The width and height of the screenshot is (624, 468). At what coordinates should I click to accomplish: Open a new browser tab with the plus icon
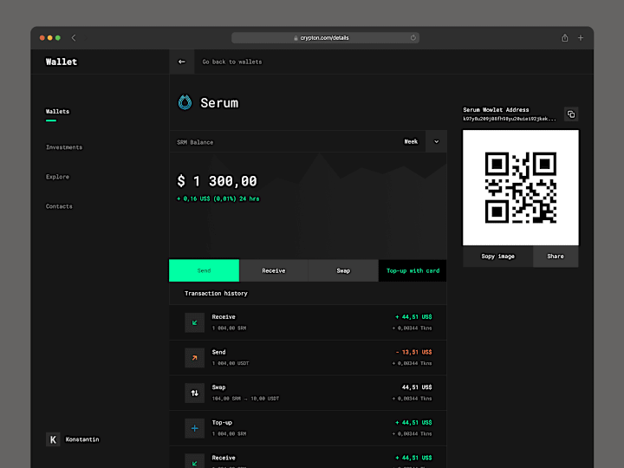click(x=581, y=38)
